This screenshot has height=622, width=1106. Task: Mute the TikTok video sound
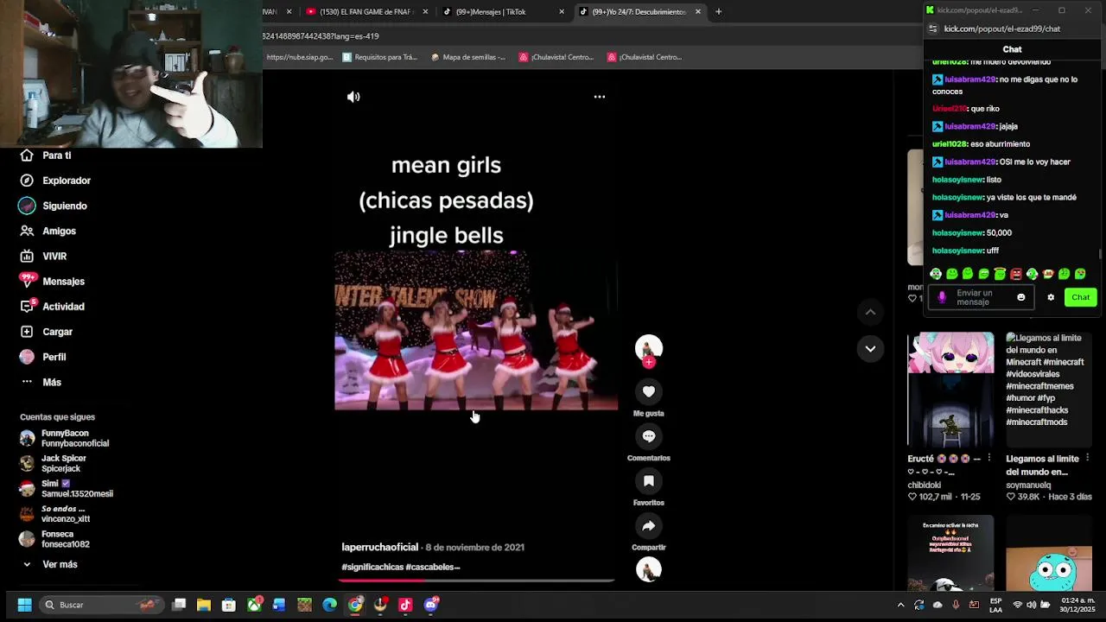click(353, 97)
